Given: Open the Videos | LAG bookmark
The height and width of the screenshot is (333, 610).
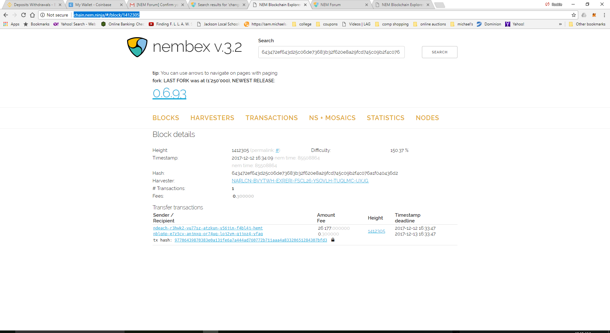Looking at the screenshot, I should [356, 24].
